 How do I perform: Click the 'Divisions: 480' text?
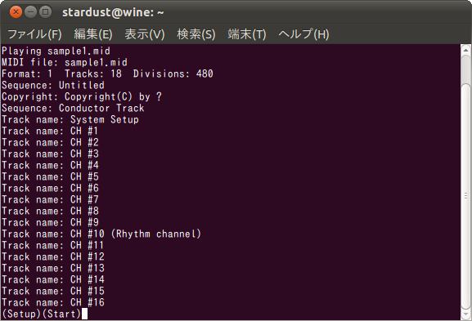[x=173, y=74]
